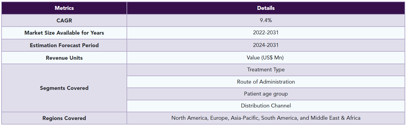Click the Route of Administration segment

pos(266,82)
